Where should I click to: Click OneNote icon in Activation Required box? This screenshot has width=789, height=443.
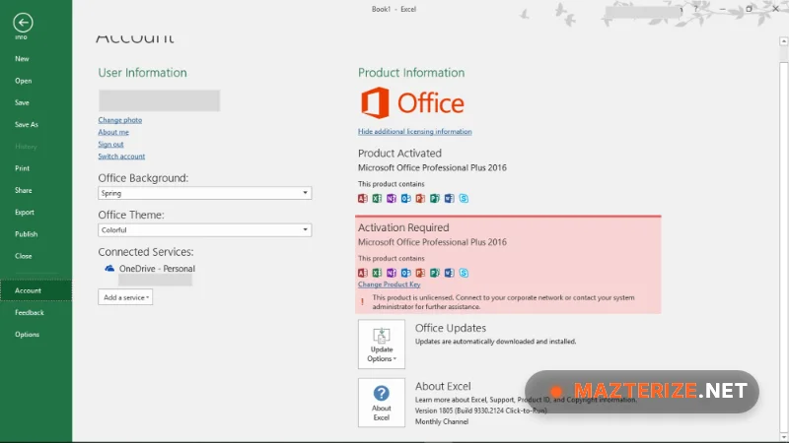click(392, 273)
